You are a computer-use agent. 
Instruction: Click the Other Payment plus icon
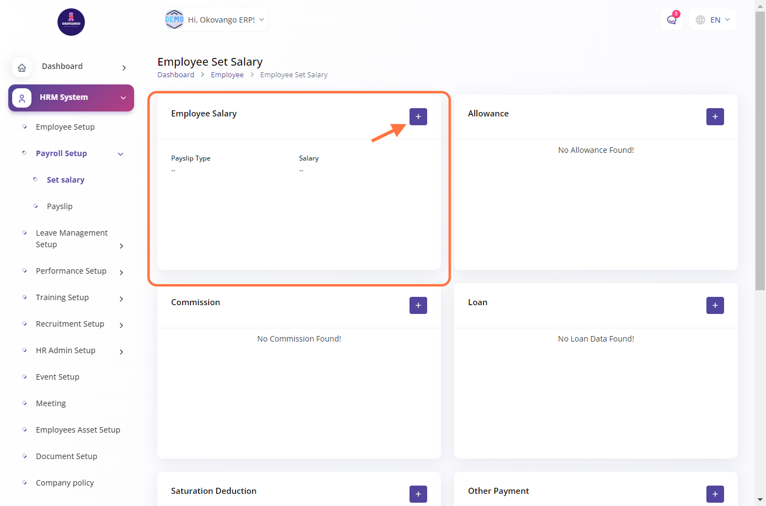pos(715,494)
